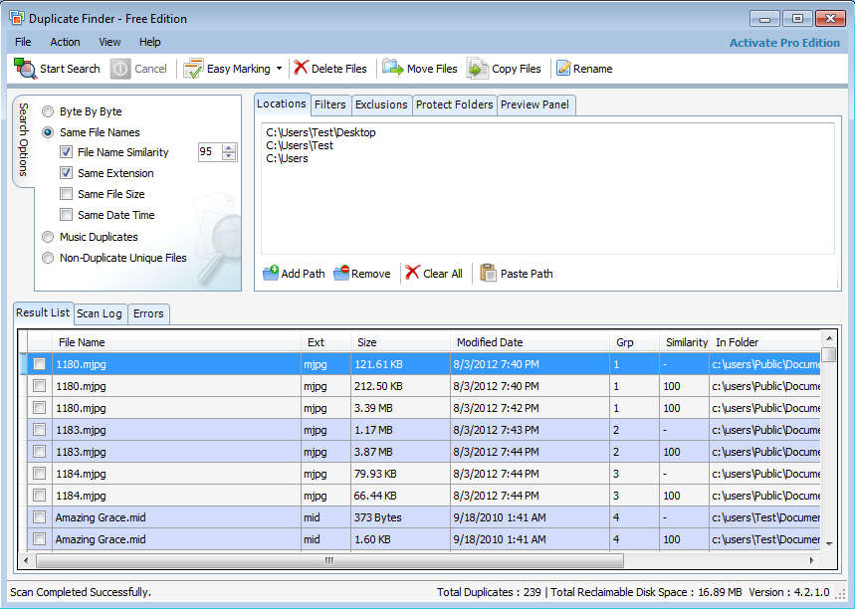Select the Byte By Byte radio option
Viewport: 855px width, 609px height.
pos(48,112)
